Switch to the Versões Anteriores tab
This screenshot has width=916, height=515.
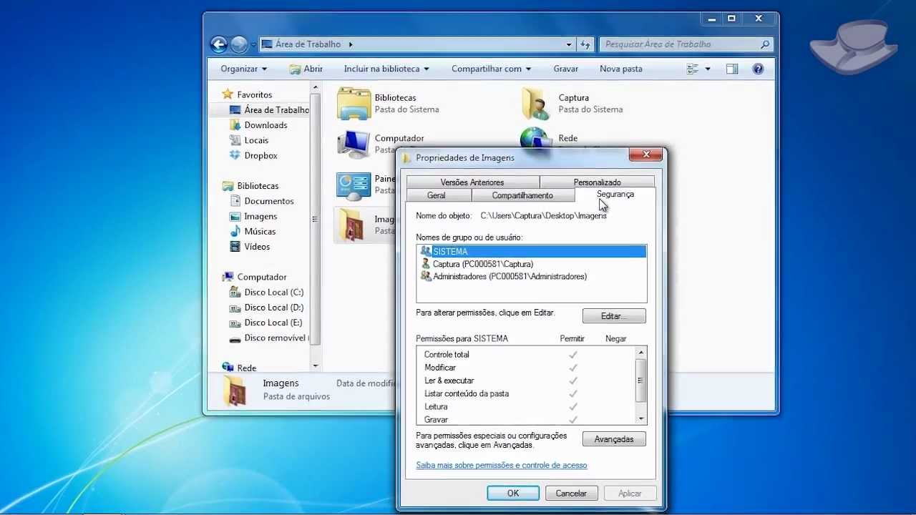click(472, 182)
